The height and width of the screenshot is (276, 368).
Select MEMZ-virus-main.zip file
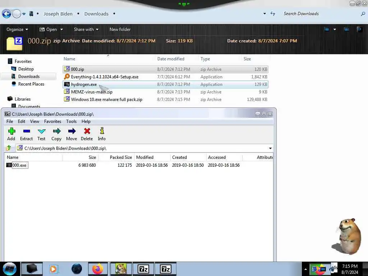coord(165,92)
